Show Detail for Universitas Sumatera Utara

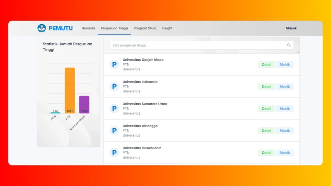[x=266, y=108]
